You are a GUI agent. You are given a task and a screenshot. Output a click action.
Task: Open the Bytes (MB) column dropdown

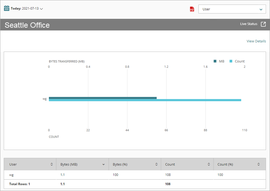(x=103, y=164)
